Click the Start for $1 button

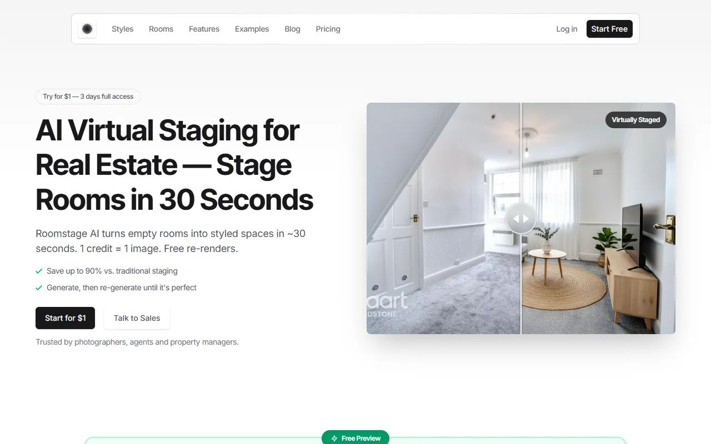[65, 318]
